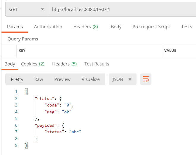196x155 pixels.
Task: Click the "ok" value on line 4
Action: [x=67, y=112]
